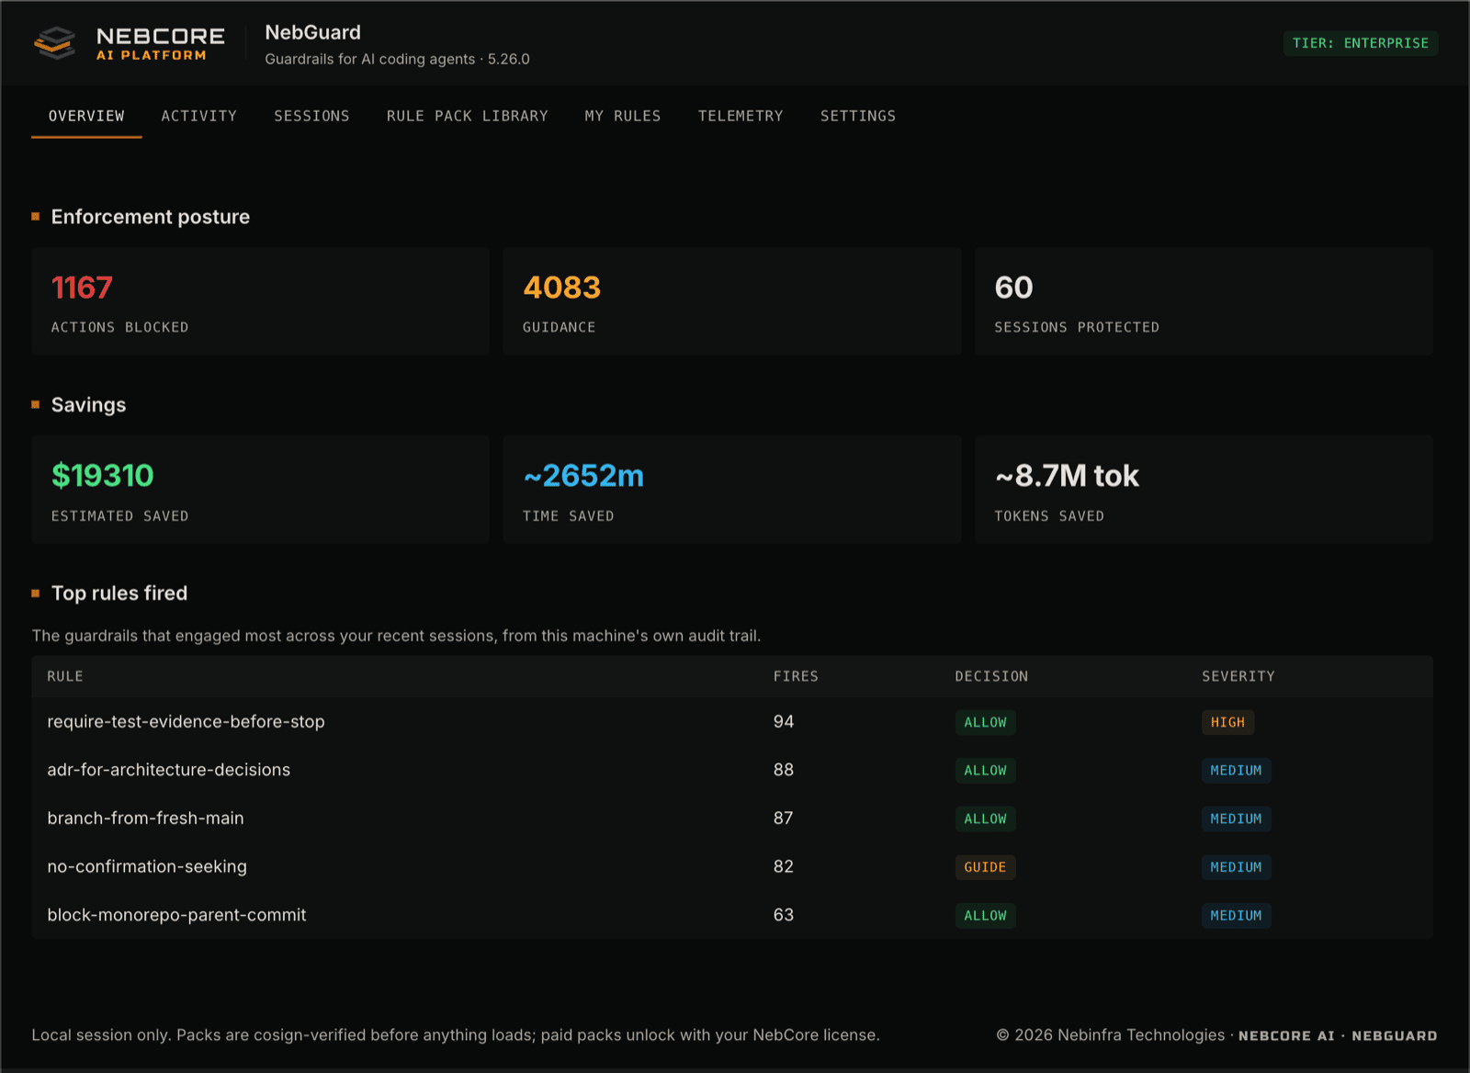Open the Settings tab

858,116
